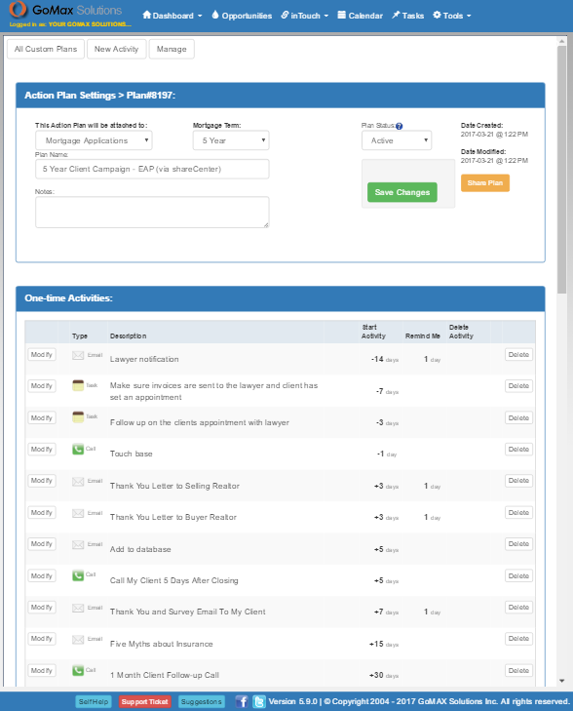Click the Facebook icon in footer
The image size is (573, 711).
pyautogui.click(x=242, y=701)
